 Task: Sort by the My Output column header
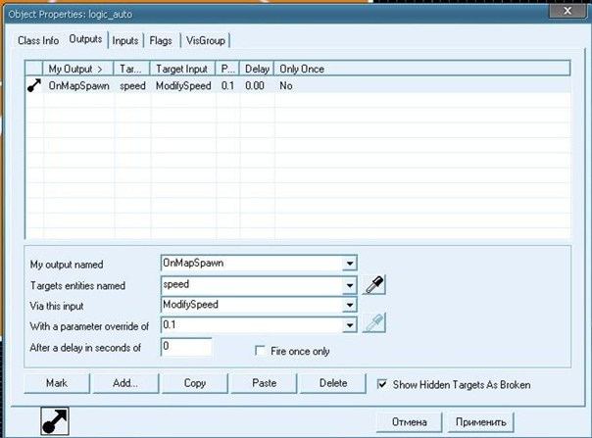(78, 70)
